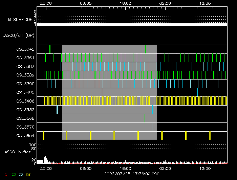237x180 pixels.
Task: Click the first green marker in OS_3342 row
Action: pyautogui.click(x=50, y=49)
